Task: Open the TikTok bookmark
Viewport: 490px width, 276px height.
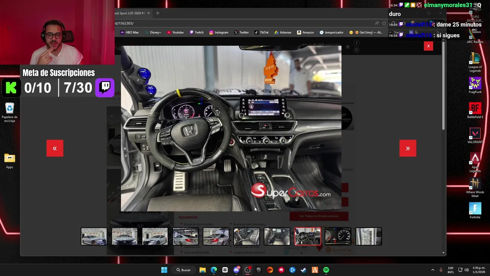Action: pos(262,33)
